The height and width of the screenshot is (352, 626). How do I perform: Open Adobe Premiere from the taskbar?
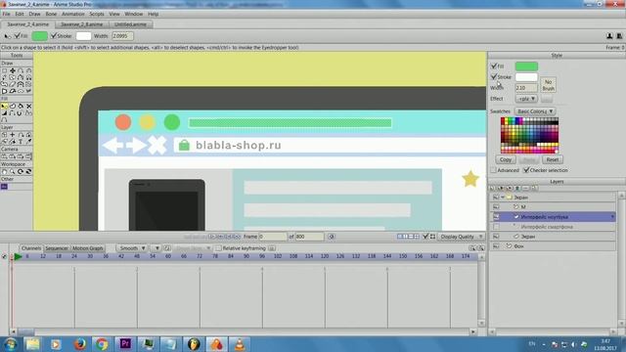125,344
